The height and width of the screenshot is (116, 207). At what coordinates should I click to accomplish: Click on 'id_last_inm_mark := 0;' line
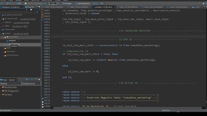83,72
